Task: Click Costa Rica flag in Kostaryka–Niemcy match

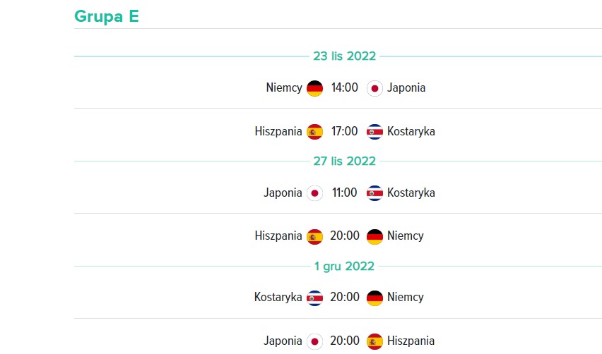Action: 314,298
